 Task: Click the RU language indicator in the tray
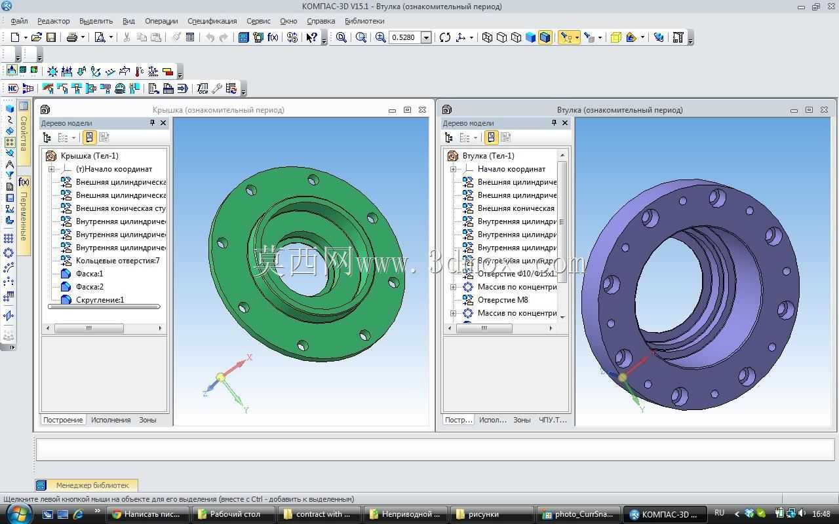point(720,513)
